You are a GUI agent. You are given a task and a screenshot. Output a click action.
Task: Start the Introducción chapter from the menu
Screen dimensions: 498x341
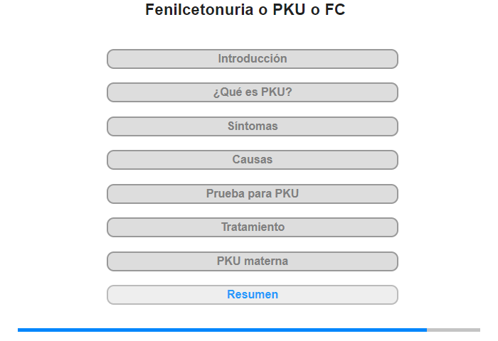coord(253,59)
